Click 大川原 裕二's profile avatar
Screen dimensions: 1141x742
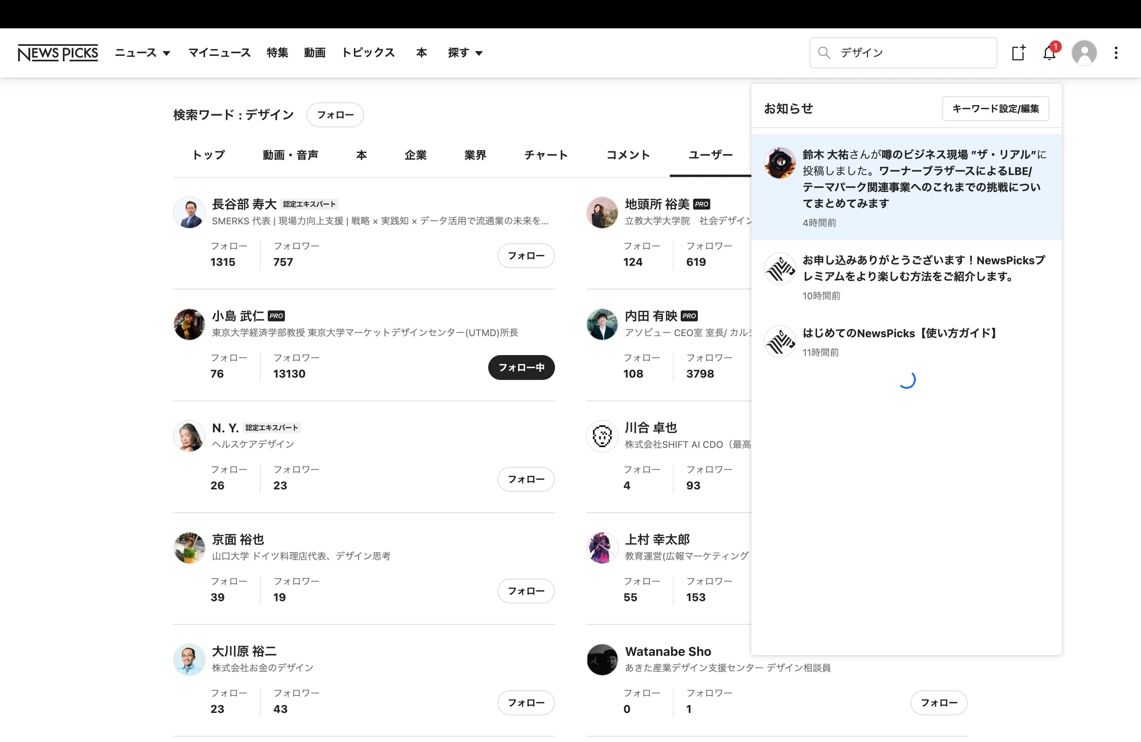pyautogui.click(x=189, y=659)
